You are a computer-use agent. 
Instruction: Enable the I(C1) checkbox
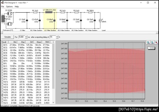point(2,45)
